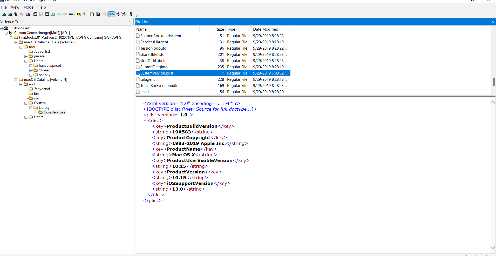Screen dimensions: 496x256
Task: Click the Export Files blank page icon
Action: pyautogui.click(x=92, y=14)
